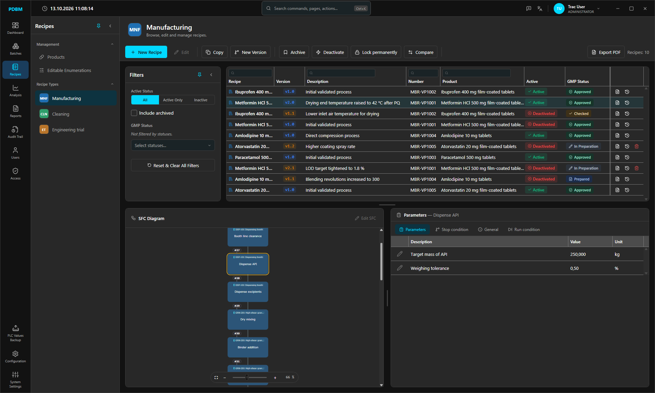Open the Trac User account menu
This screenshot has width=655, height=393.
point(577,9)
